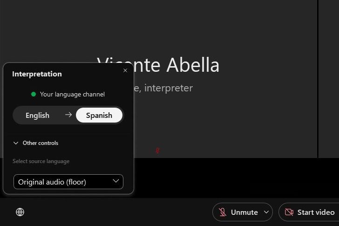Viewport: 339px width, 226px height.
Task: Expand audio options arrow next to Unmute
Action: click(266, 212)
